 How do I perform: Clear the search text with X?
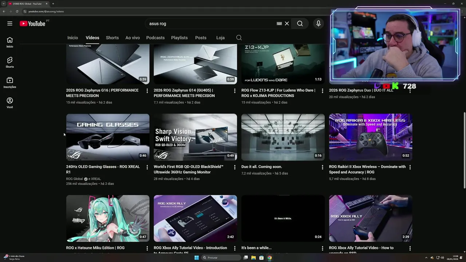[287, 24]
